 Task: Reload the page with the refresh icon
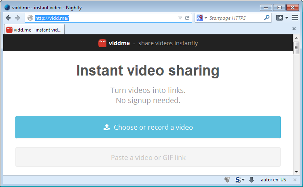click(x=187, y=18)
